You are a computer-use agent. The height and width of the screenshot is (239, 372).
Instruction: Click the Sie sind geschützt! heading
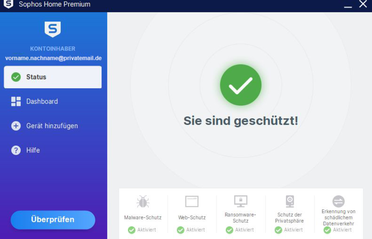click(x=241, y=121)
